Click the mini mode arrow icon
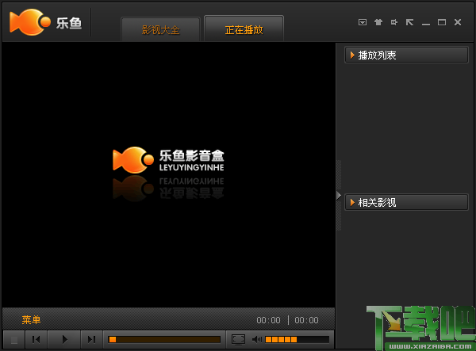 [410, 22]
